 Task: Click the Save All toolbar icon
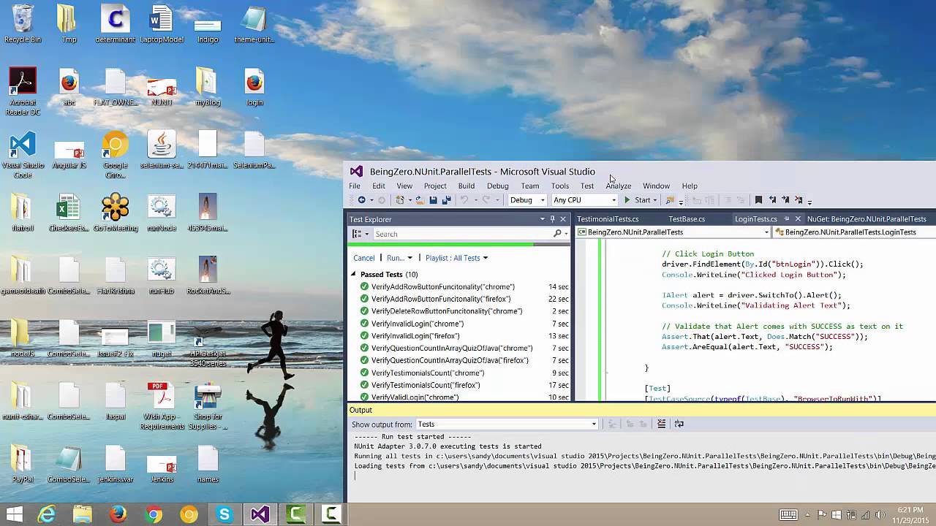tap(446, 200)
